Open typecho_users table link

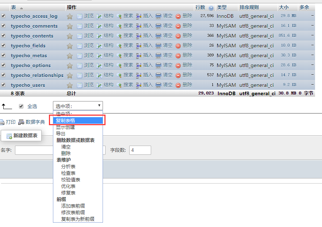(x=28, y=85)
